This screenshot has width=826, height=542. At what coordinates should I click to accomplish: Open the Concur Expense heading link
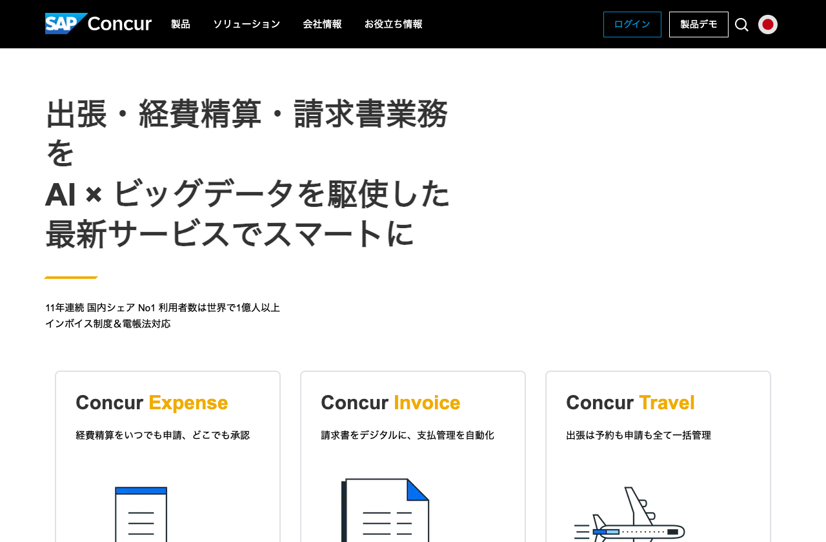[x=152, y=402]
